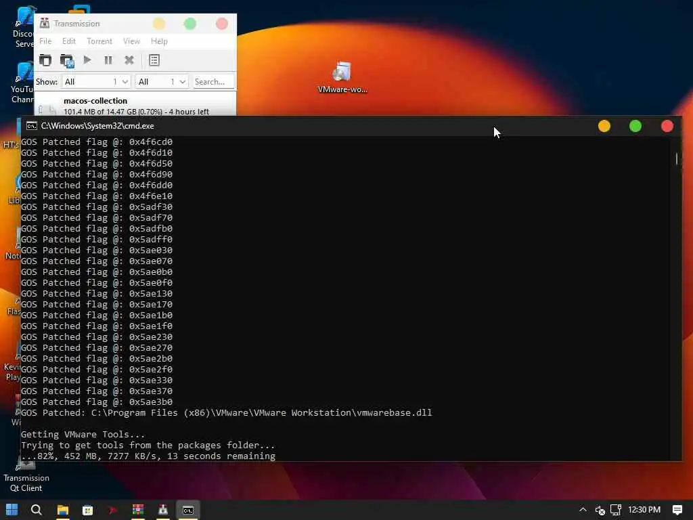693x520 pixels.
Task: Start the torrent with the play icon
Action: click(x=87, y=60)
